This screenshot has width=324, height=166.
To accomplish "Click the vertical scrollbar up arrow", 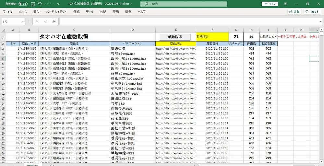I will [x=321, y=30].
